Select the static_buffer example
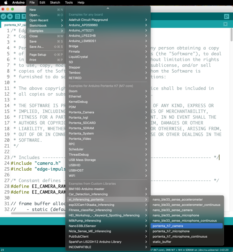 click(x=187, y=242)
